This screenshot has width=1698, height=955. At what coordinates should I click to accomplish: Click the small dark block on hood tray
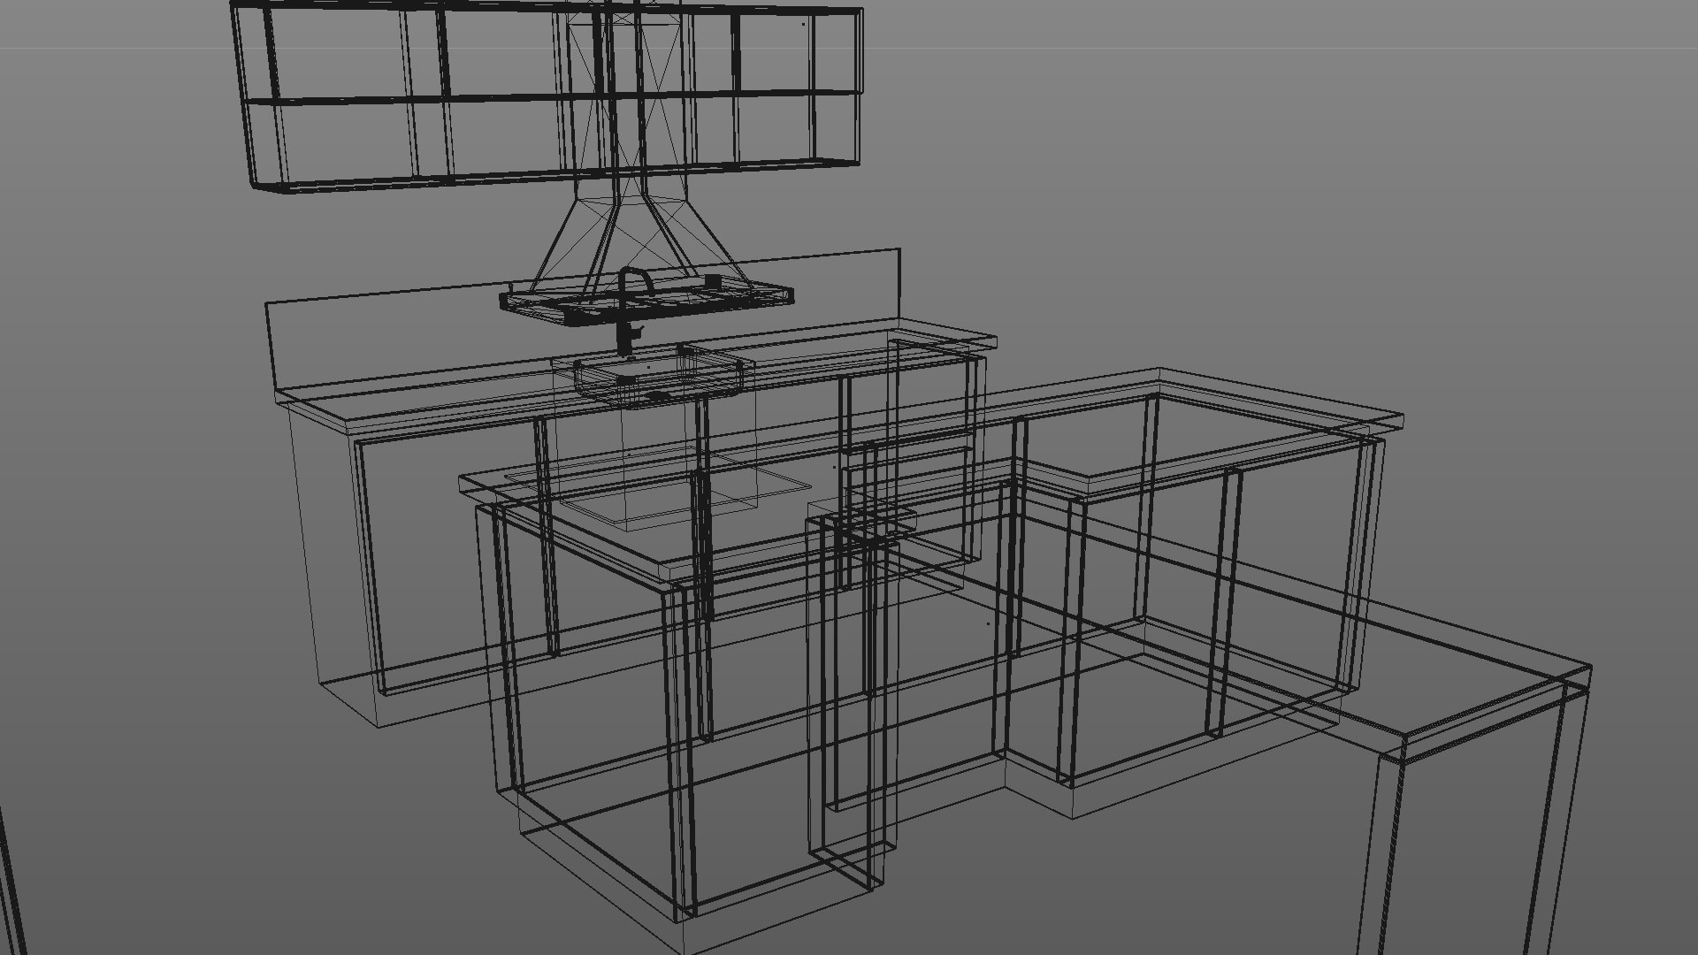coord(713,281)
